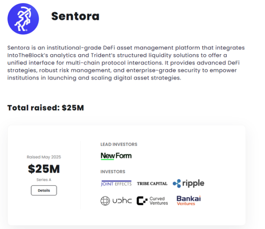265x229 pixels.
Task: Click the Total raised: $25M heading
Action: pos(46,108)
